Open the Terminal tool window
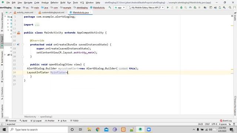This screenshot has height=133, width=237. coord(11,121)
